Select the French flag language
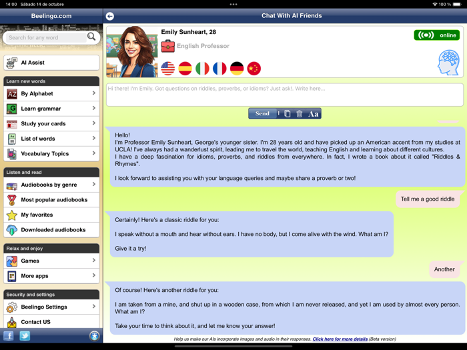 pos(219,69)
